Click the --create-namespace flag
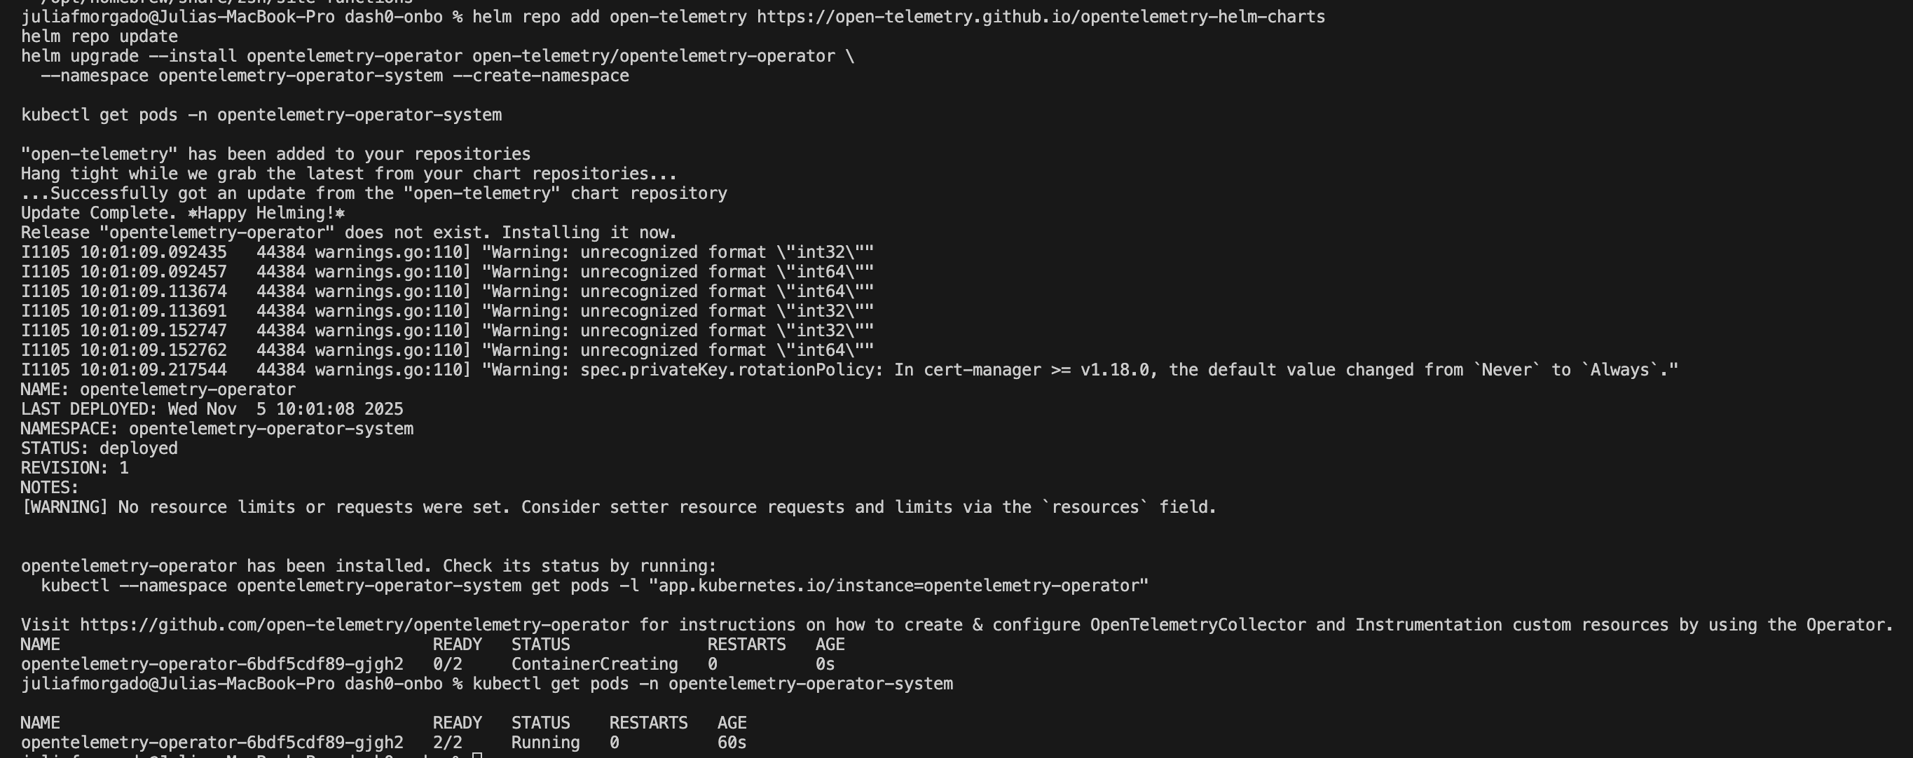1913x758 pixels. [541, 76]
